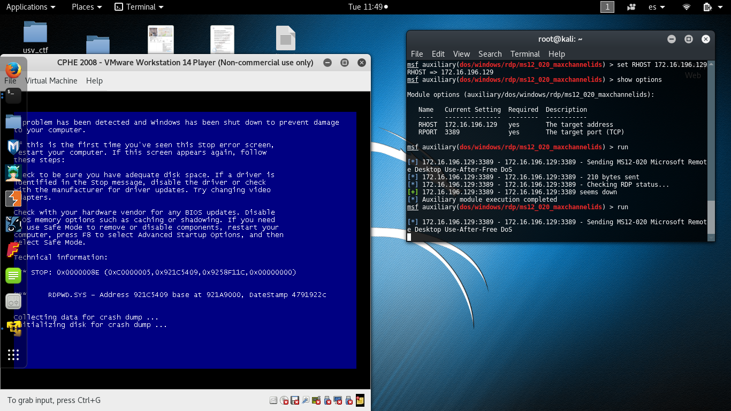Click the VMware CD/DVD drive status icon

coord(284,400)
